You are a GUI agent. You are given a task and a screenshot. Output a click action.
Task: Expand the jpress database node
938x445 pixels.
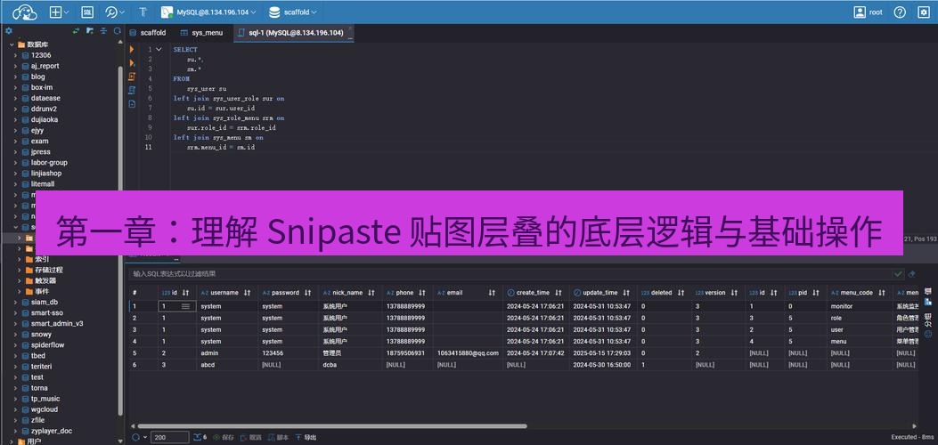point(16,151)
